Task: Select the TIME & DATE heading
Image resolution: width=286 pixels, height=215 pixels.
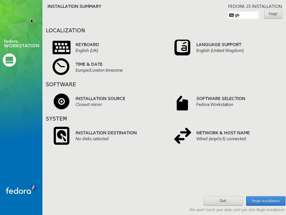Action: 89,64
